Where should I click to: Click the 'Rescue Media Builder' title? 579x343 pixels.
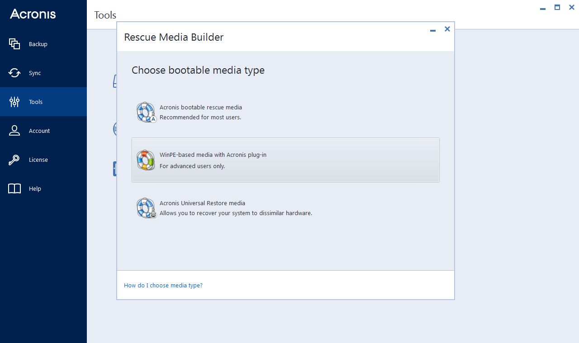pos(174,37)
